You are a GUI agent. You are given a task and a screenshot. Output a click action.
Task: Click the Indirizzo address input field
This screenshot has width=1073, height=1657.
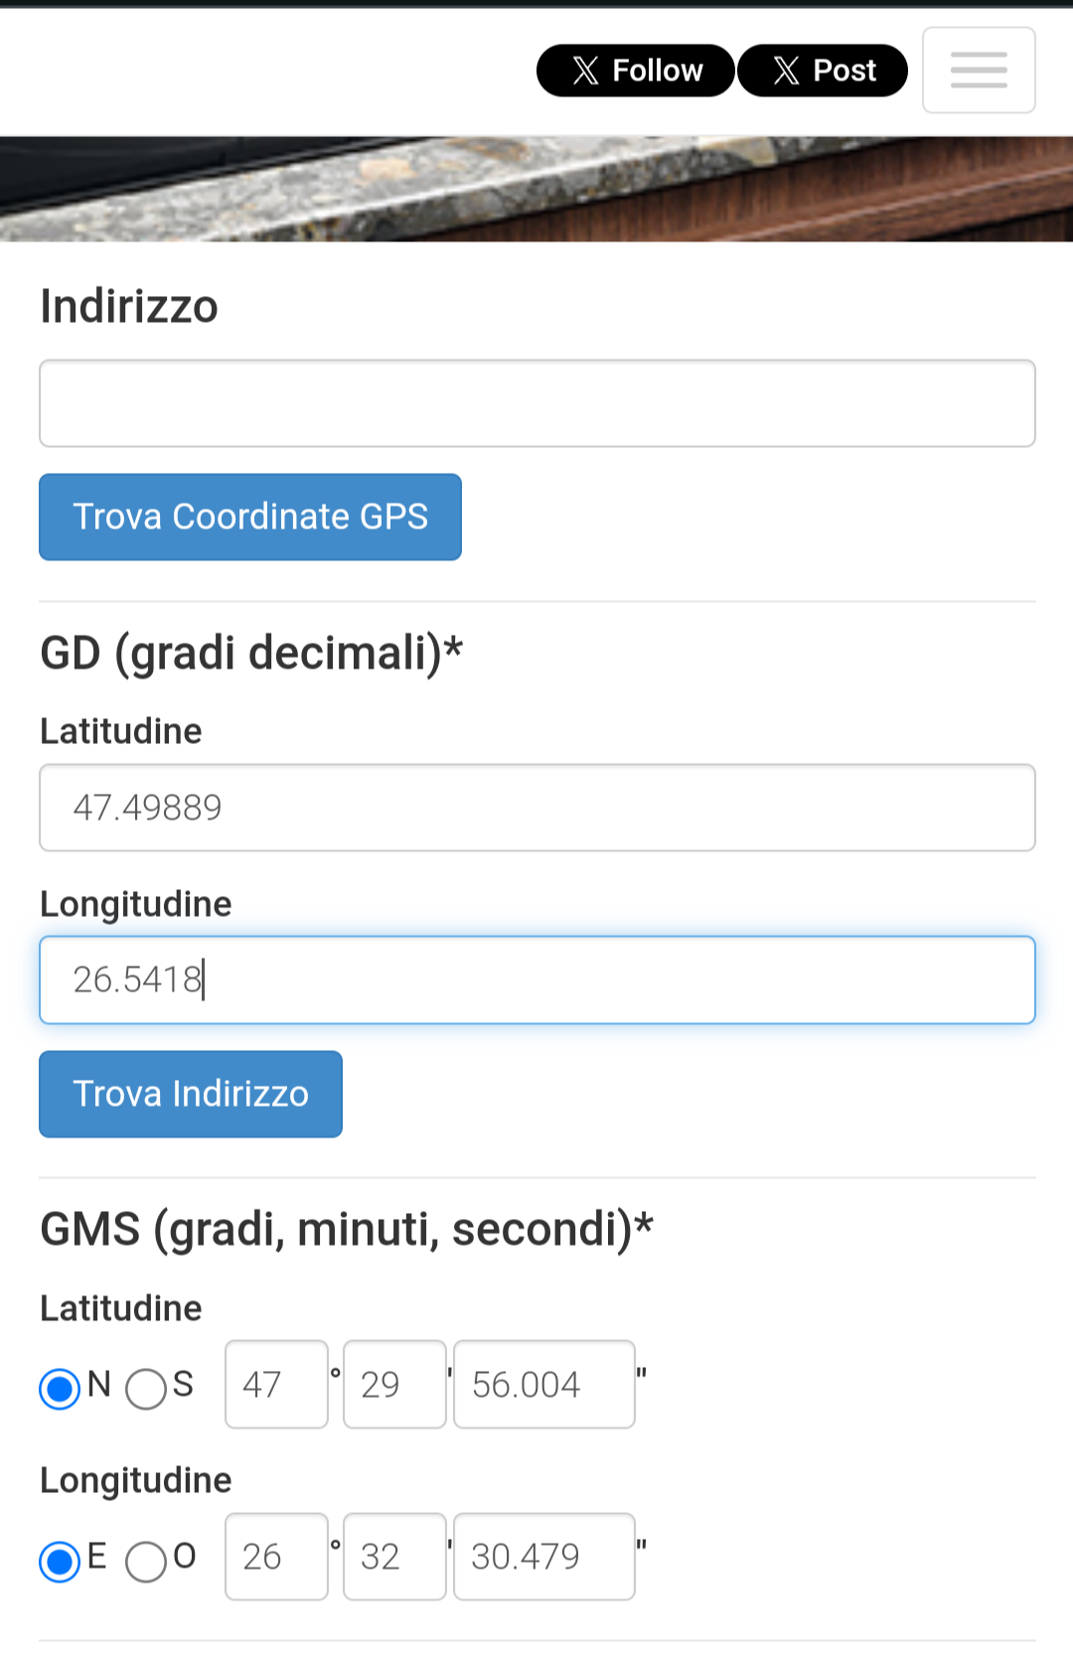(x=536, y=403)
